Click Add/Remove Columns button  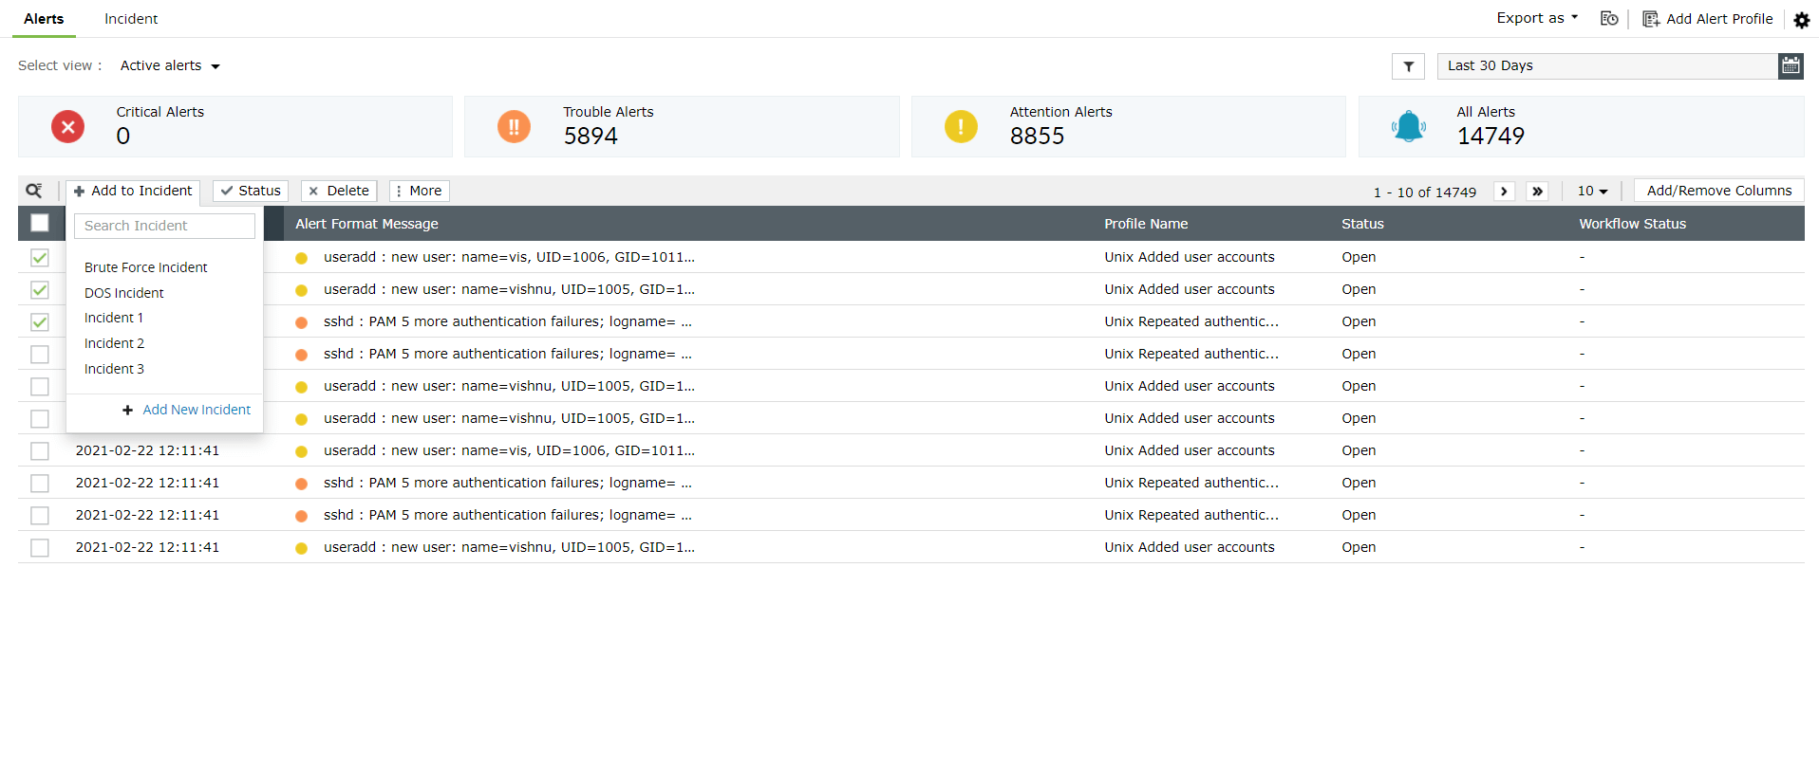tap(1718, 191)
